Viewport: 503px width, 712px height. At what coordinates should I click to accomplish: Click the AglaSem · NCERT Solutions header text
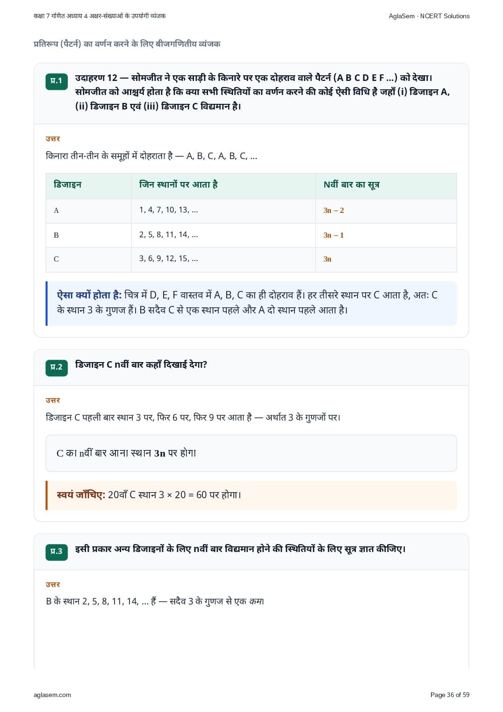429,16
